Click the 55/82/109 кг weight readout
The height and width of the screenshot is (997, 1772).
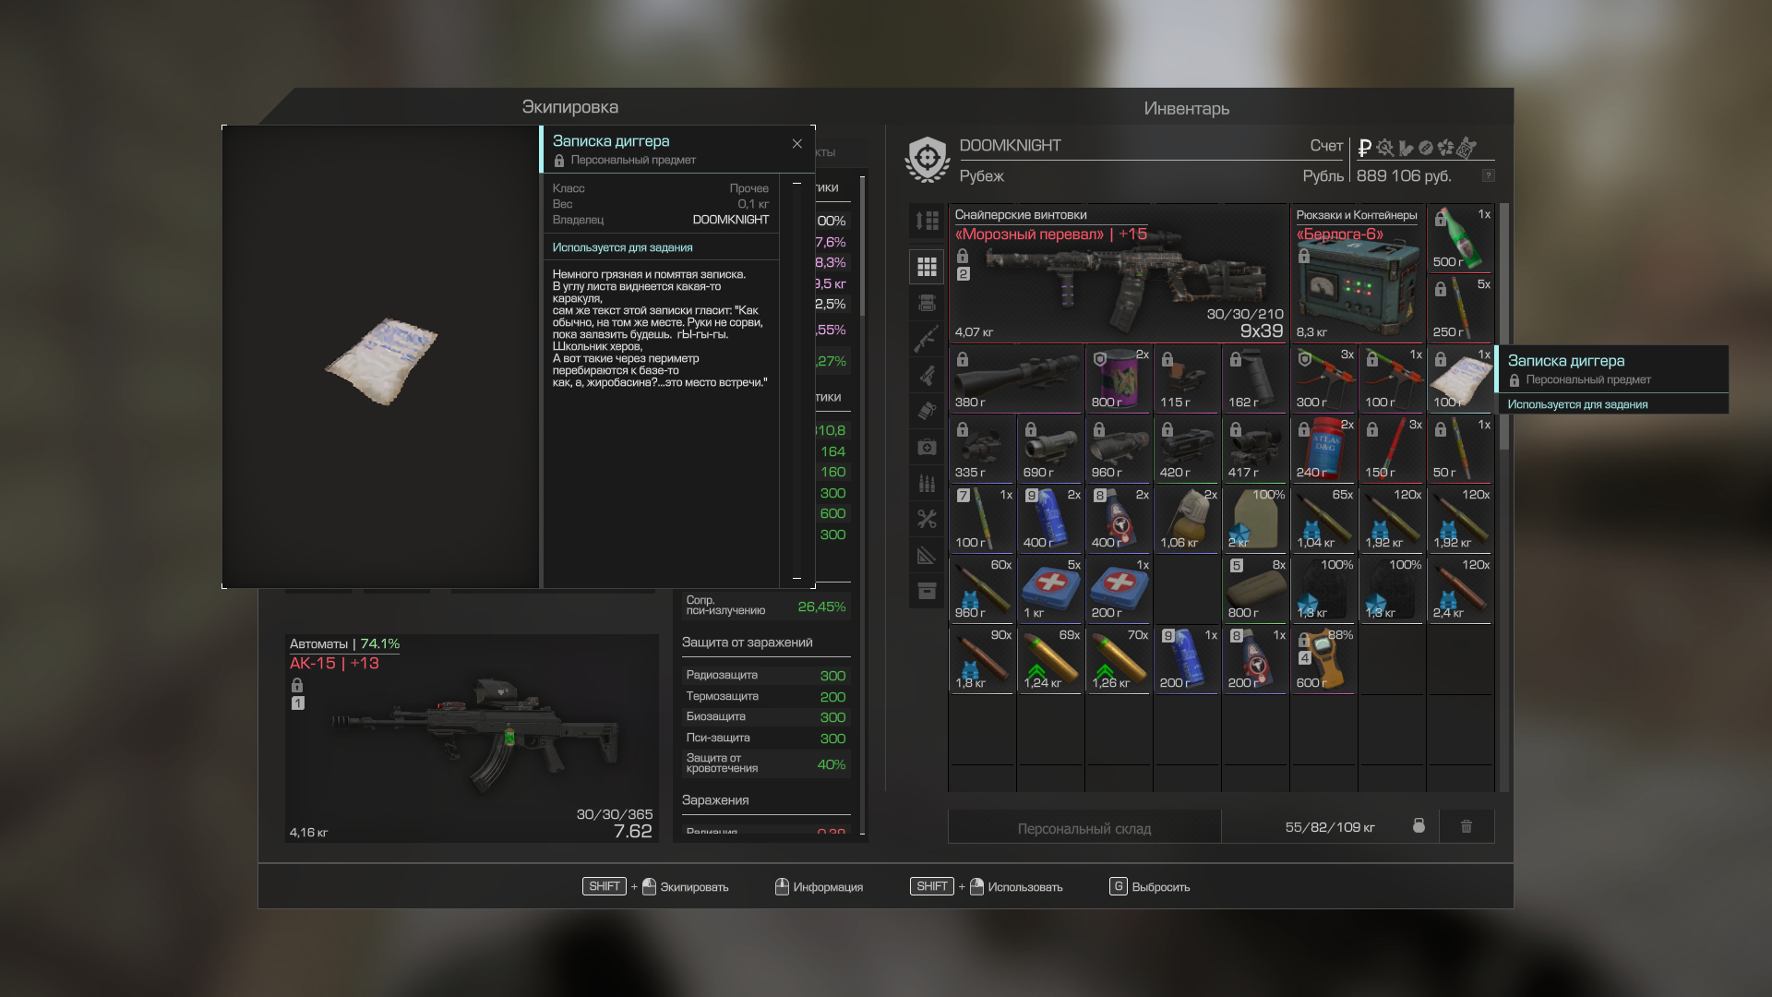point(1330,827)
